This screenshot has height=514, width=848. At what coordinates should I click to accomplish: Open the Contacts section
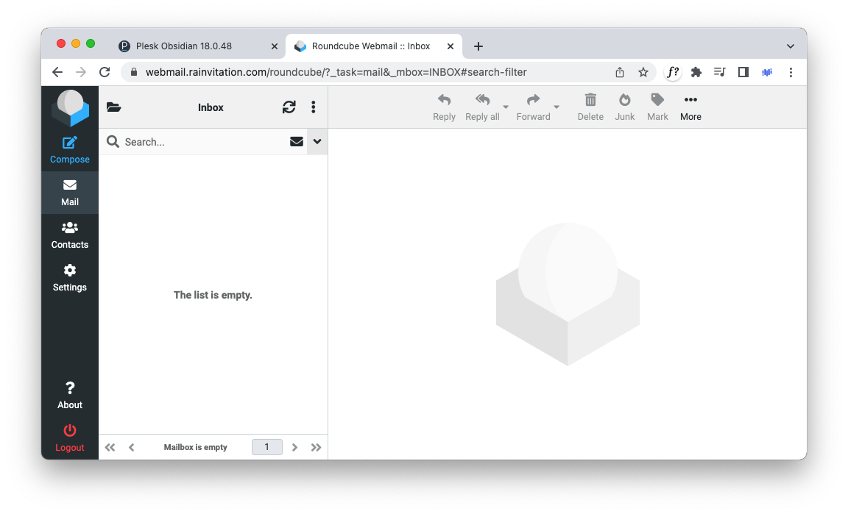(70, 235)
